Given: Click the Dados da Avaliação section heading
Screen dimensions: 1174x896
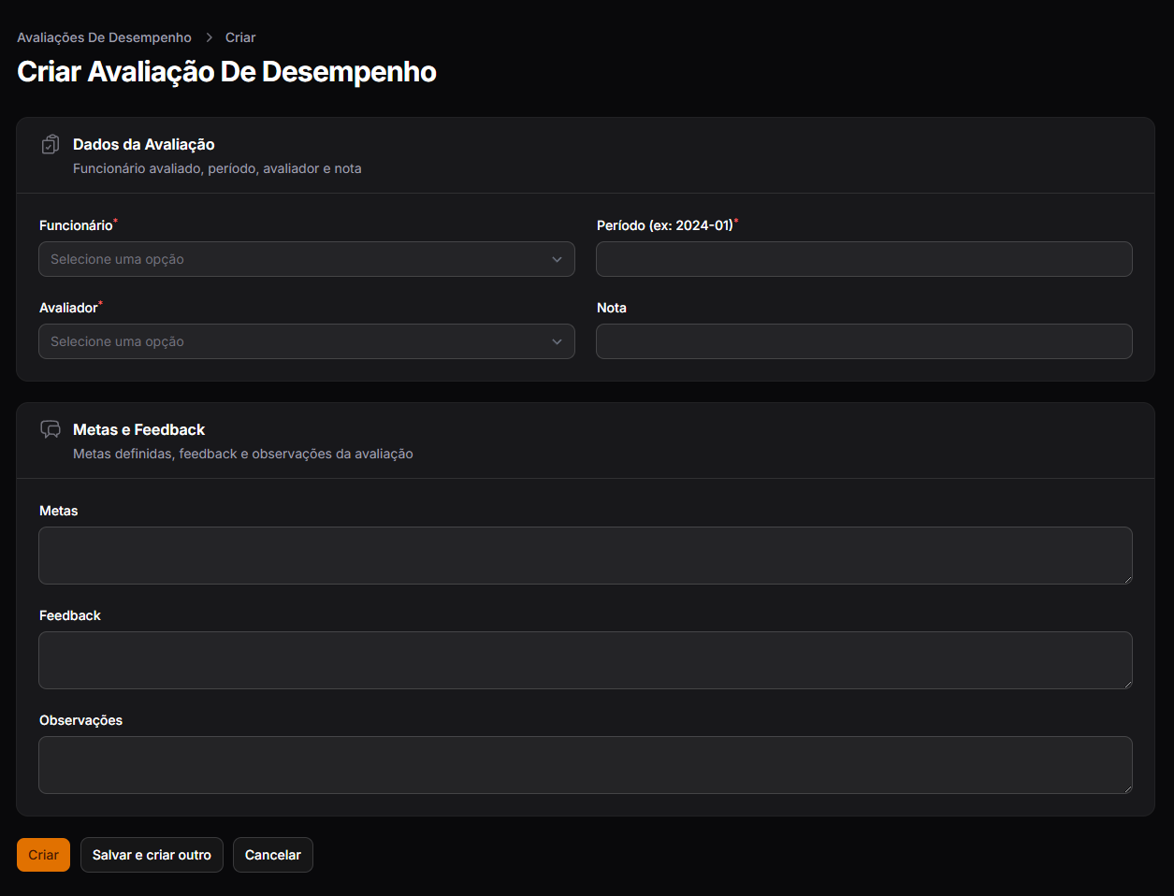Looking at the screenshot, I should coord(144,144).
